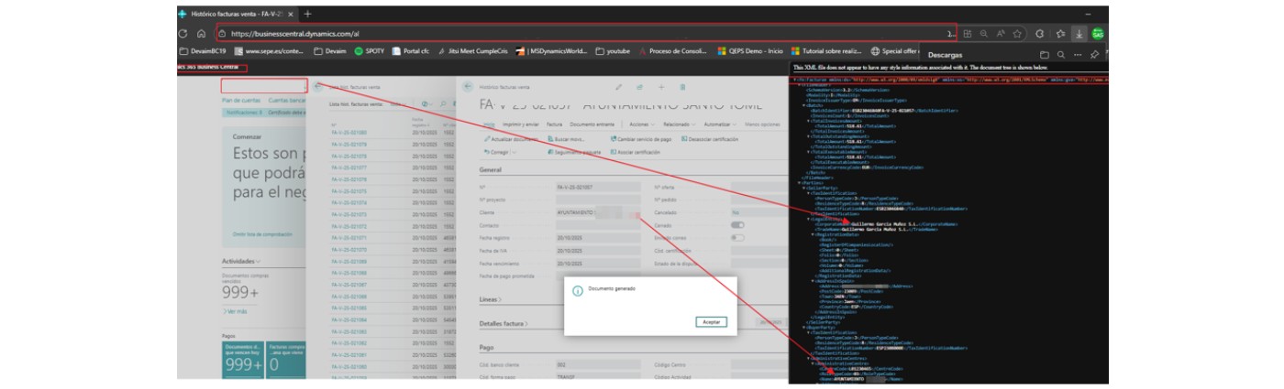Open the SPOTY bookmark

tap(370, 51)
